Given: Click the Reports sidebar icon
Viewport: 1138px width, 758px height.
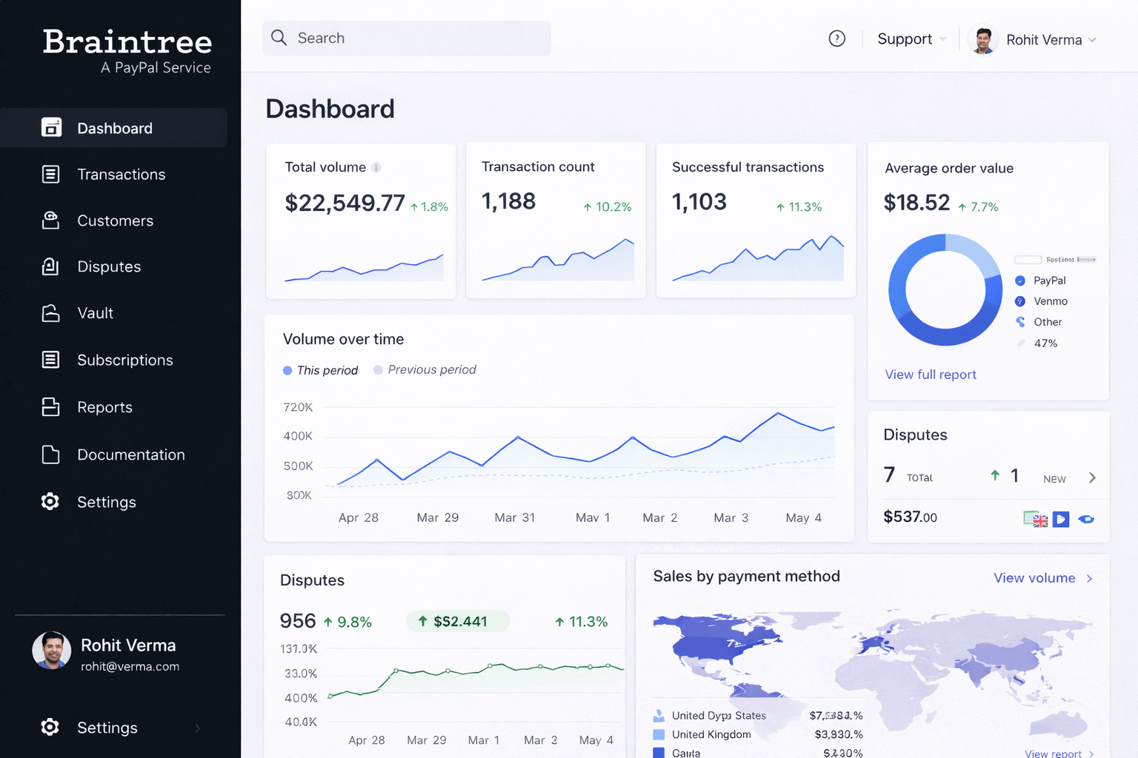Looking at the screenshot, I should pyautogui.click(x=50, y=407).
